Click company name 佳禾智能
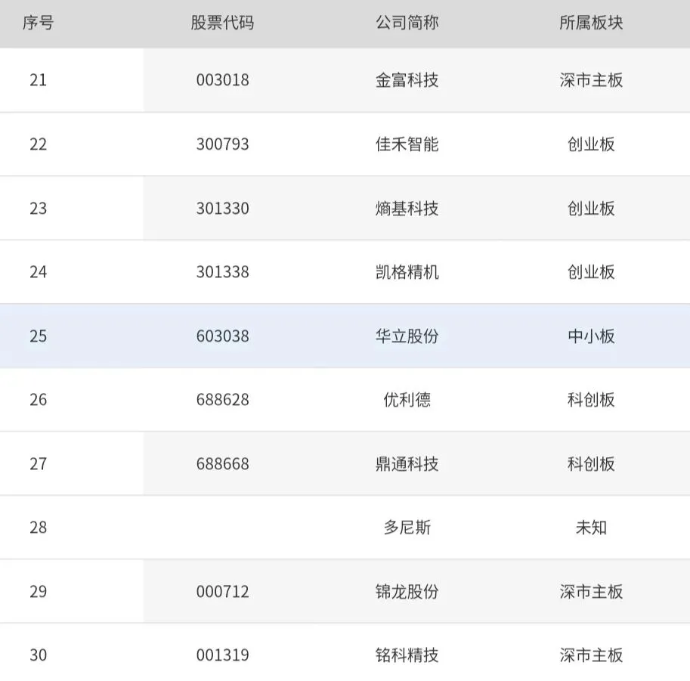690x681 pixels. (407, 144)
